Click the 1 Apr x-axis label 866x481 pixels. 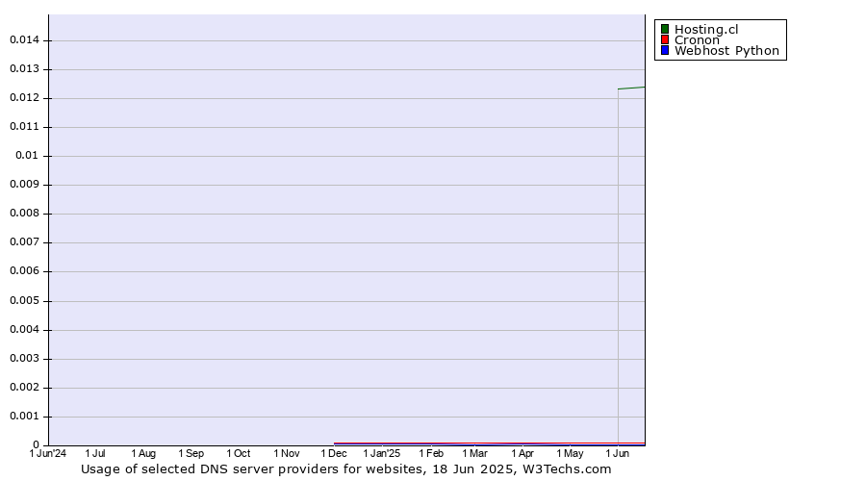522,453
